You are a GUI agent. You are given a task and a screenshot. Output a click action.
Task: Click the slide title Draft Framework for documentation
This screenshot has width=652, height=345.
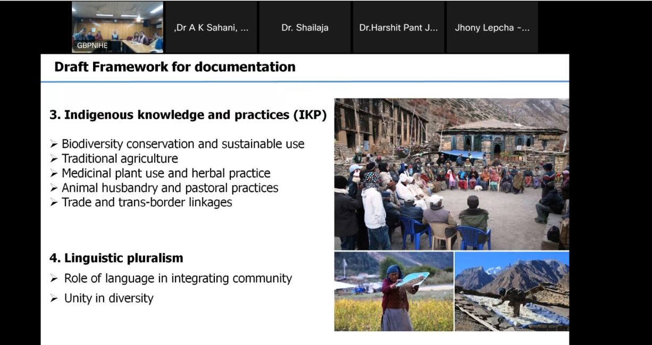[x=174, y=67]
